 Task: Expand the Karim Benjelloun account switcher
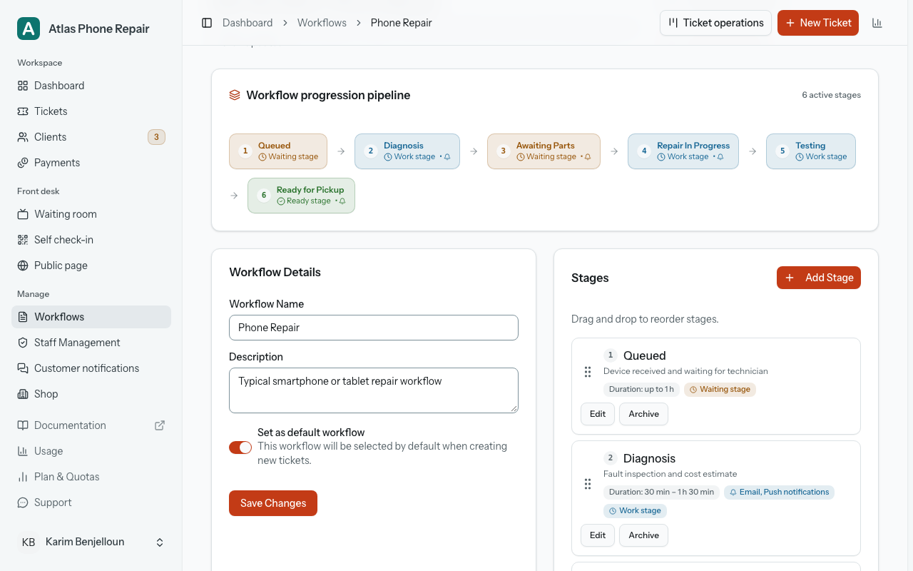[91, 542]
